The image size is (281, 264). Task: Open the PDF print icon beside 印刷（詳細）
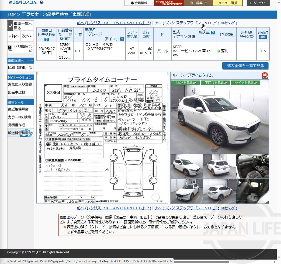tap(31, 68)
